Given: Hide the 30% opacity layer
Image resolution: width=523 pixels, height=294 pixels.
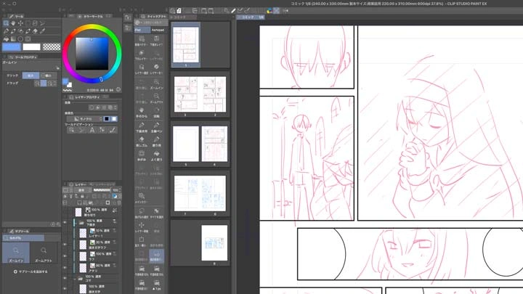Looking at the screenshot, I should click(x=65, y=245).
